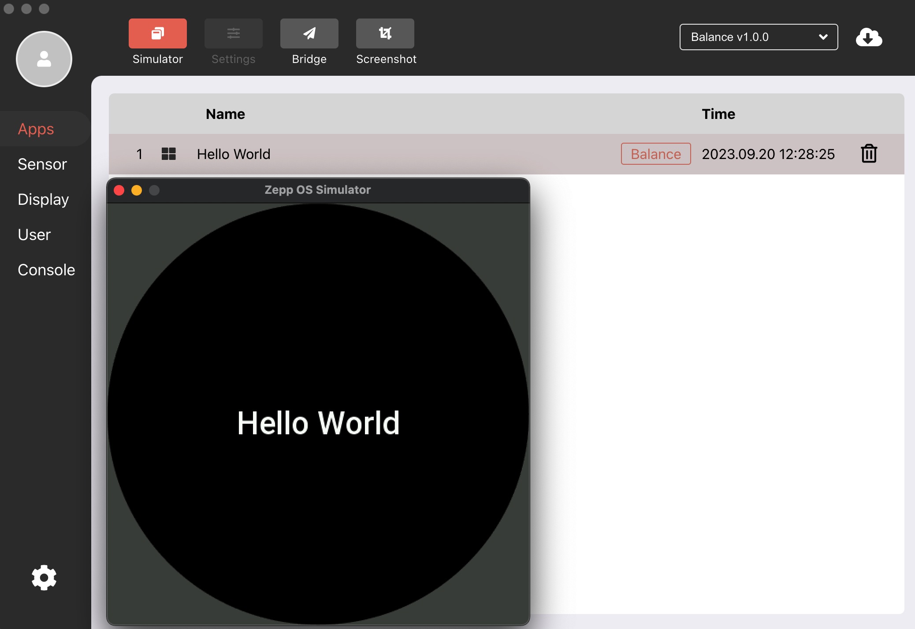Viewport: 915px width, 629px height.
Task: Click the app grid icon beside Hello World
Action: [169, 154]
